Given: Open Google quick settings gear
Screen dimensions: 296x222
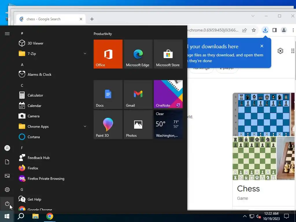Looking at the screenshot, I should (280, 51).
